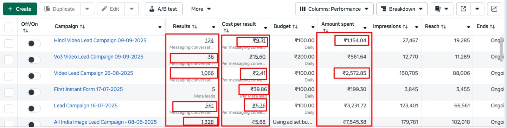This screenshot has width=507, height=128.
Task: Expand the Breakdown dropdown
Action: (x=402, y=9)
